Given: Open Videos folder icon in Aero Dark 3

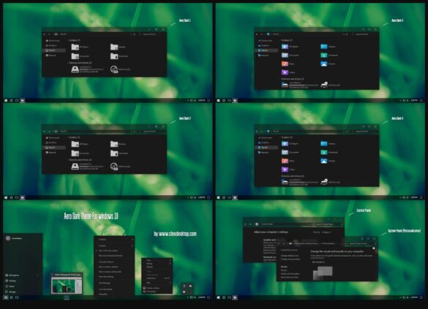Looking at the screenshot, I should click(x=285, y=72).
